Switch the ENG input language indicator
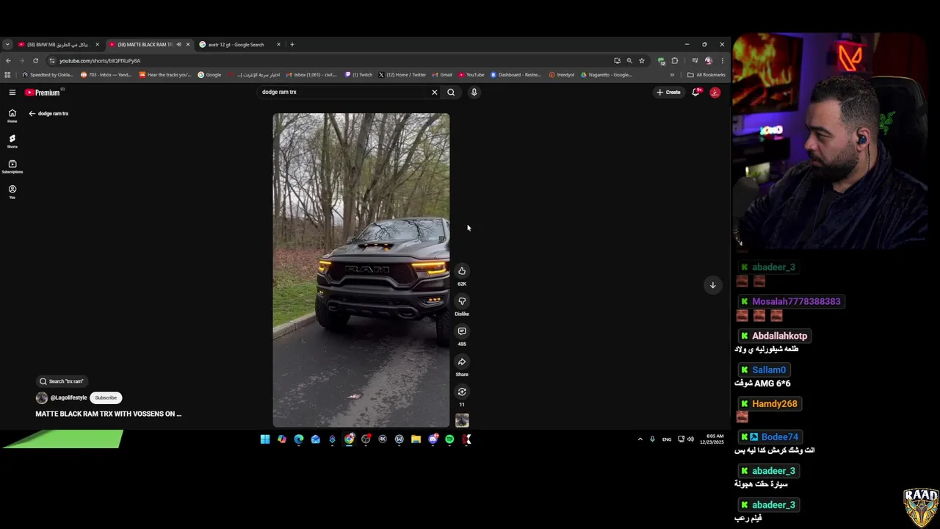This screenshot has width=940, height=529. coord(667,439)
